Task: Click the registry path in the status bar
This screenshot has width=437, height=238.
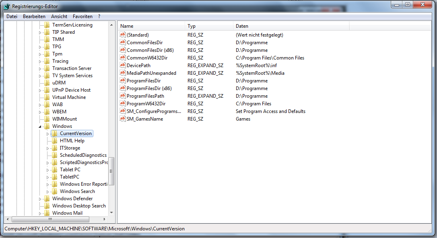Action: [x=95, y=228]
